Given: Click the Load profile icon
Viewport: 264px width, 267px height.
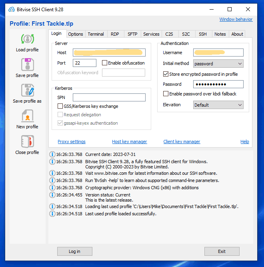Looking at the screenshot, I should (x=27, y=39).
